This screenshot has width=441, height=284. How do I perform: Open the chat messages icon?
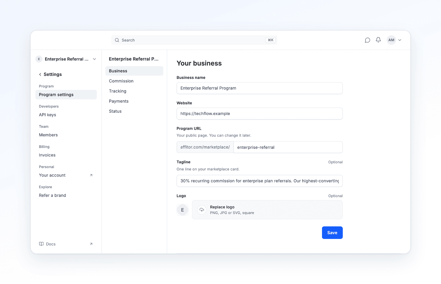pos(367,40)
